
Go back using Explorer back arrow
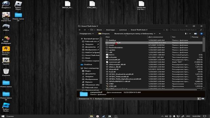click(80, 30)
